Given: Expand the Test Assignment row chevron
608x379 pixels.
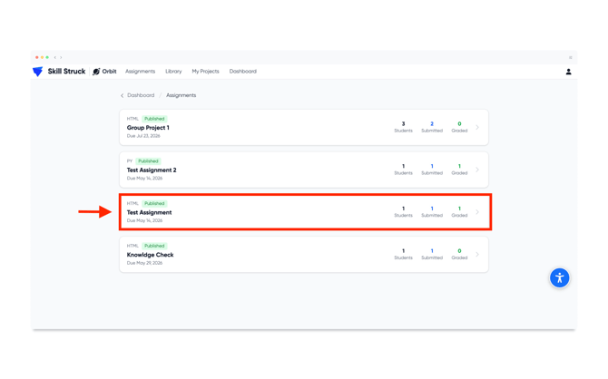Looking at the screenshot, I should point(477,212).
